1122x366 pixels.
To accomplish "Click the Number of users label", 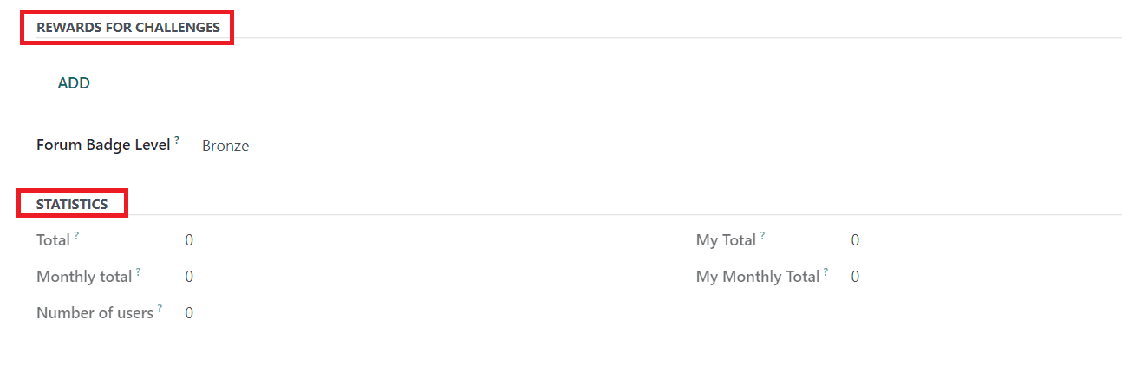I will 95,313.
